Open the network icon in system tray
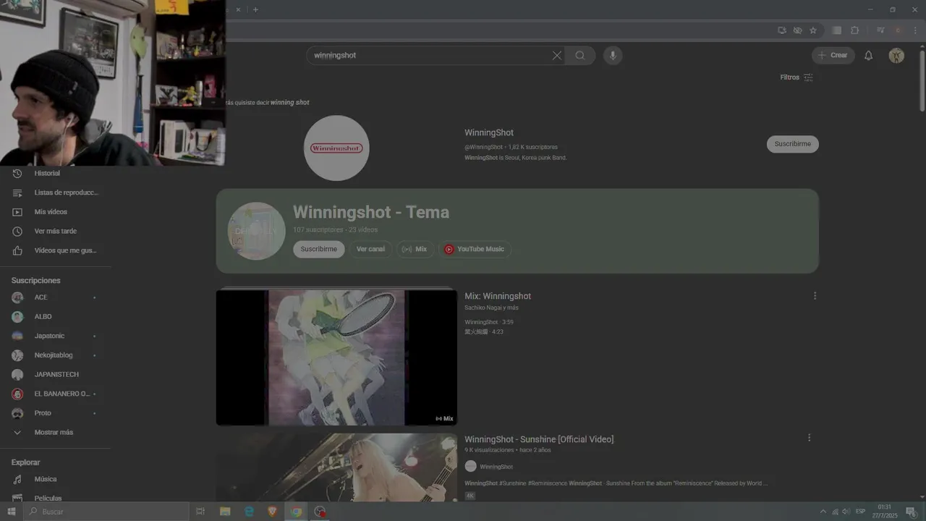Viewport: 926px width, 521px height. pos(835,512)
